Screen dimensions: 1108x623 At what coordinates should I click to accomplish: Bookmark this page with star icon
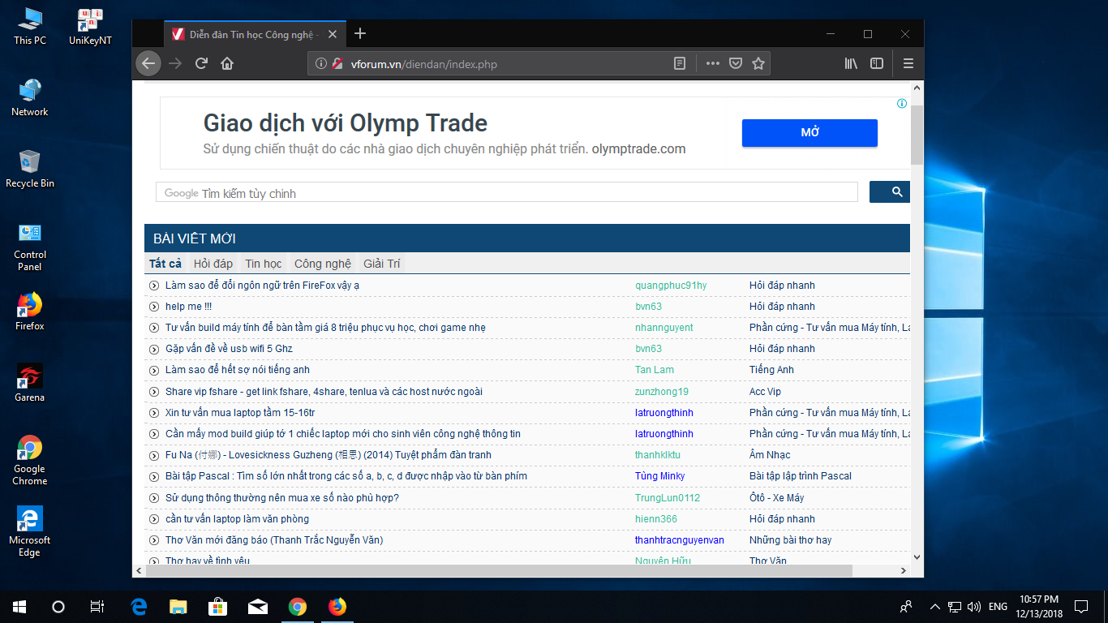(758, 63)
